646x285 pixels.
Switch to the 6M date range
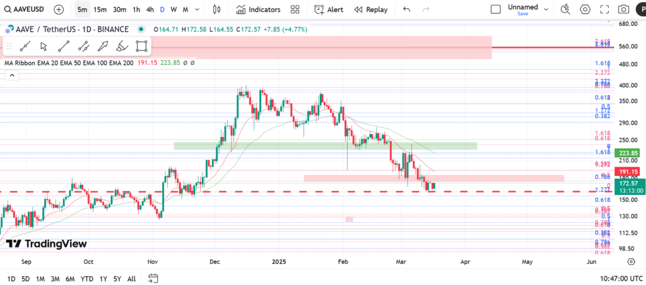click(x=71, y=279)
